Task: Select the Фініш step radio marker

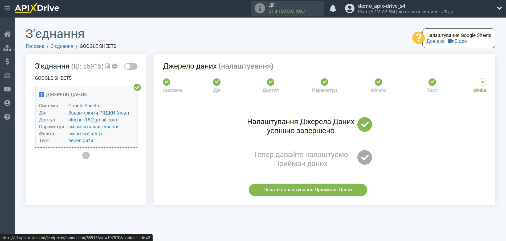Action: tap(482, 82)
